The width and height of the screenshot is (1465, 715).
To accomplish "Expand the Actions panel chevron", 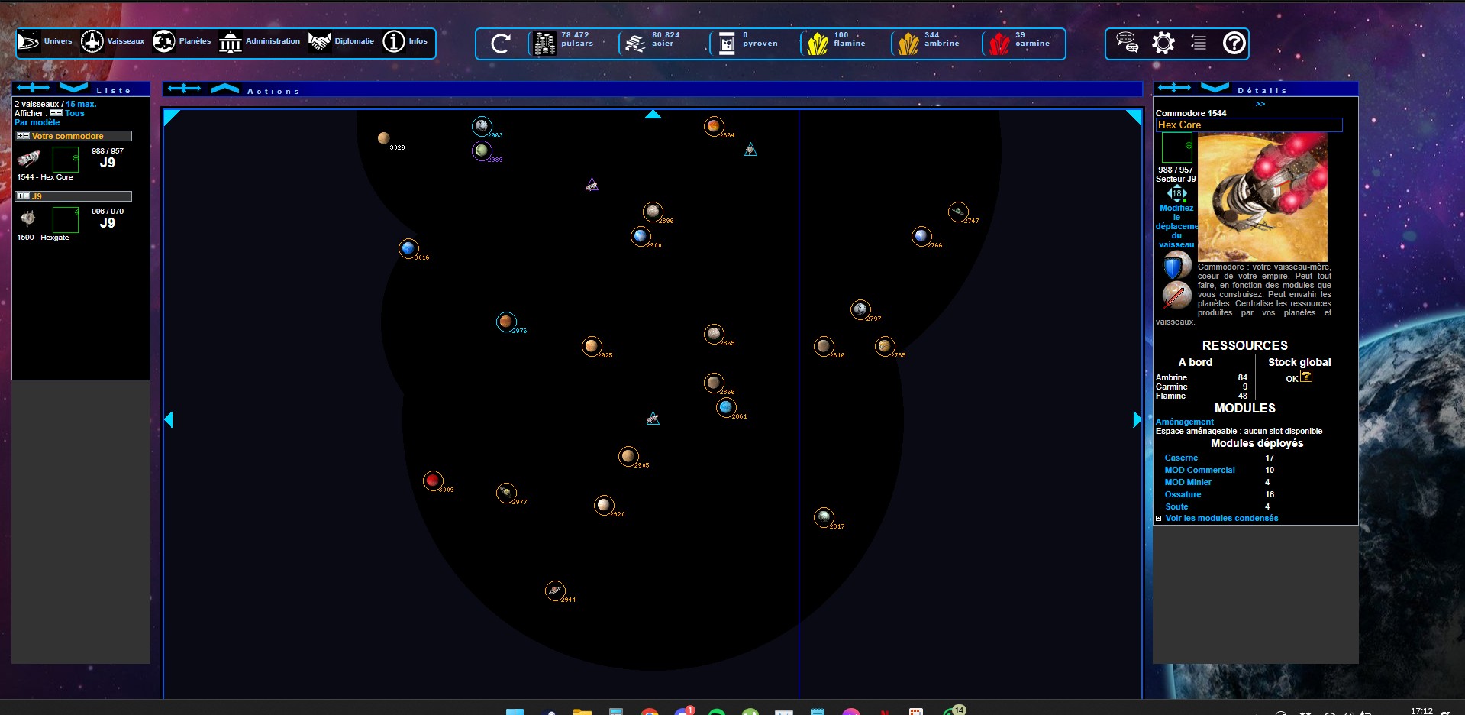I will 225,89.
